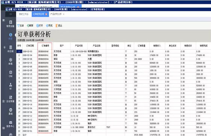Click the 单位成本 column header
The width and height of the screenshot is (211, 136).
(173, 46)
